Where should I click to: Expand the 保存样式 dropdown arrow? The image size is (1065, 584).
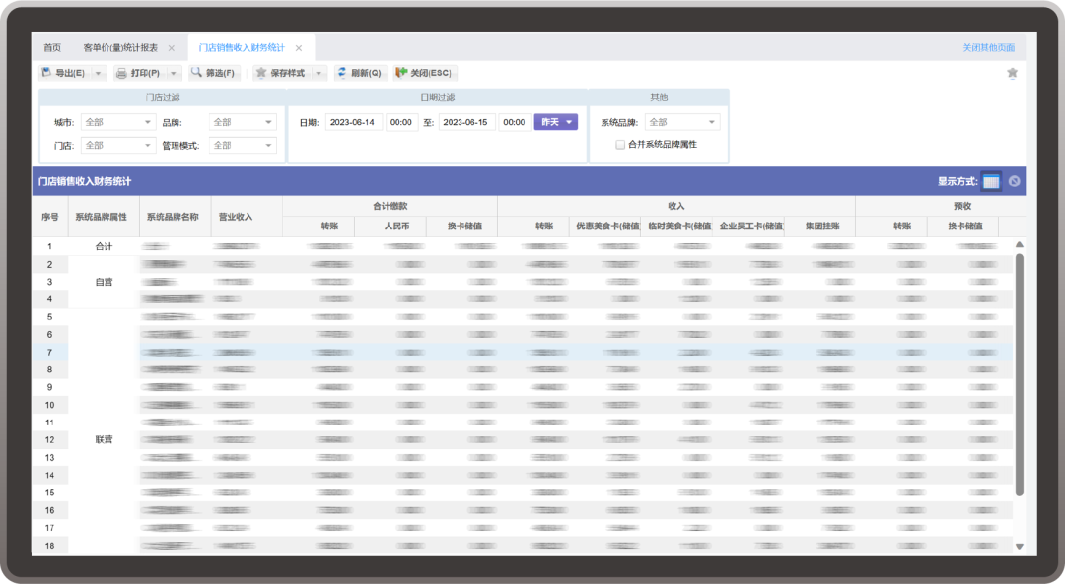[319, 73]
